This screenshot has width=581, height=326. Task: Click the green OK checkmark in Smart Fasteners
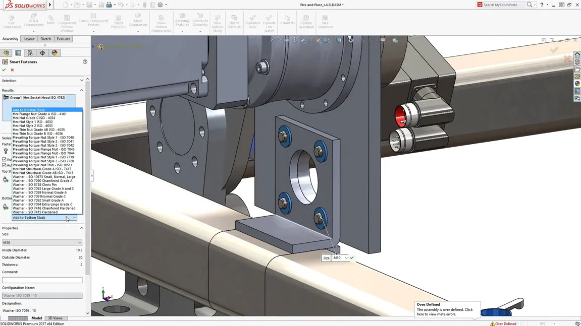coord(4,70)
